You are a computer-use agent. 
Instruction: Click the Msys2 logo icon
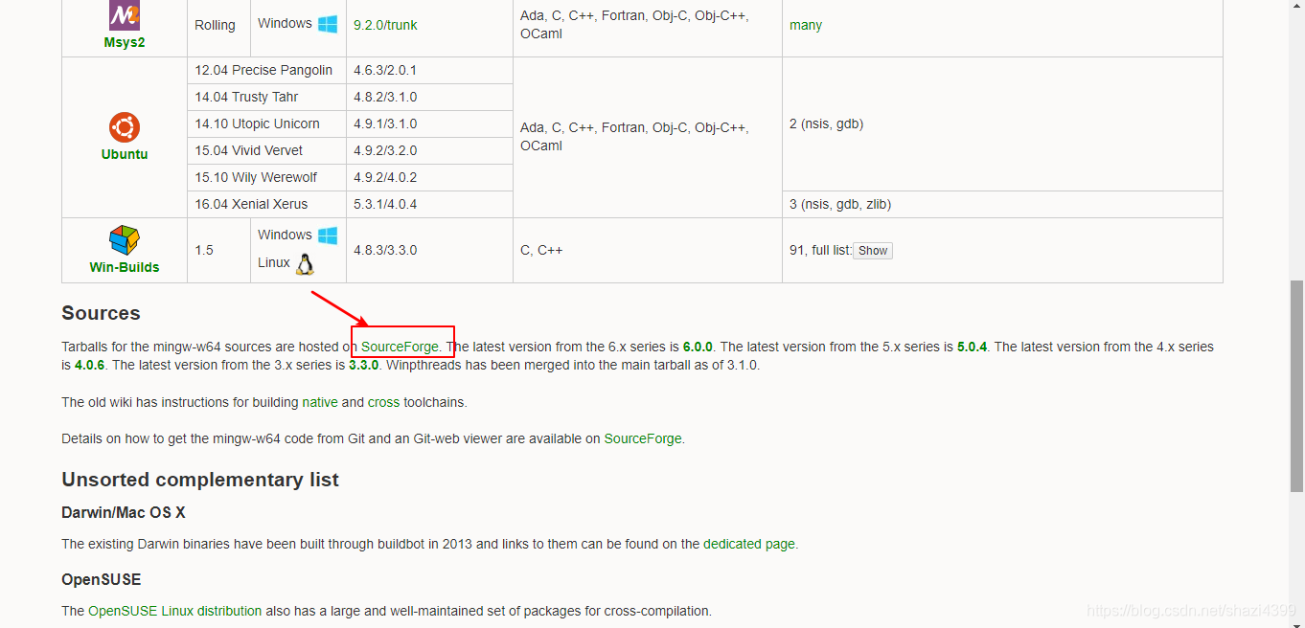[x=125, y=15]
